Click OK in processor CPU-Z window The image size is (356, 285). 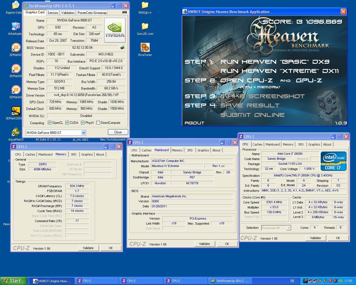point(338,238)
